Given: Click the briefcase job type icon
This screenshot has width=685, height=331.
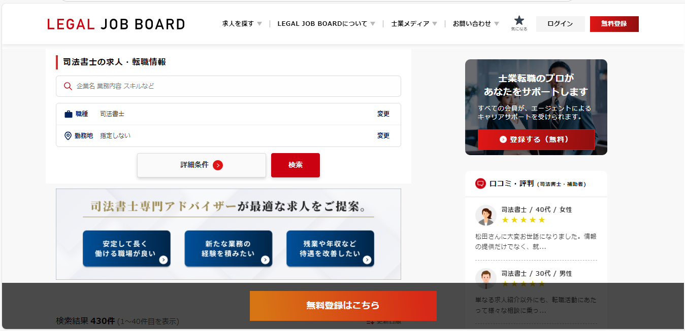Looking at the screenshot, I should coord(69,114).
